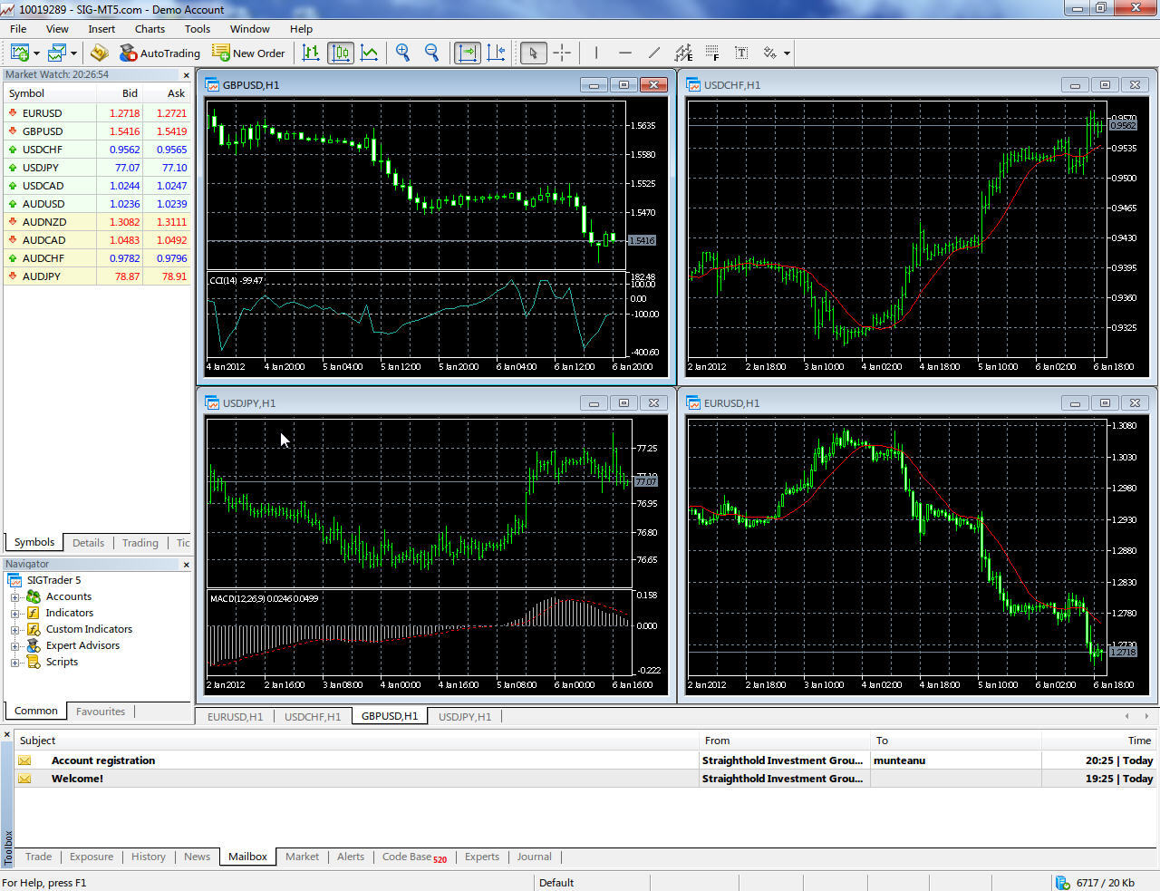Viewport: 1160px width, 891px height.
Task: Switch chart to line chart mode
Action: coord(369,53)
